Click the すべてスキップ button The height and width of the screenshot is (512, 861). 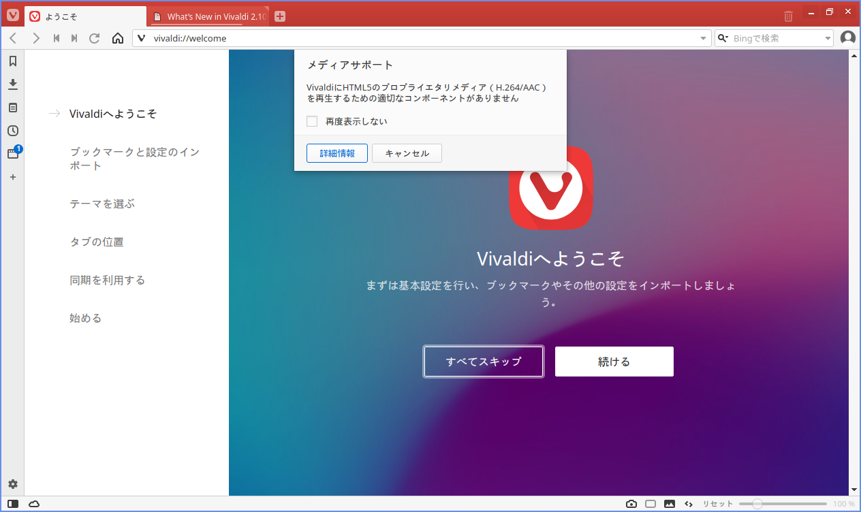[x=484, y=362]
